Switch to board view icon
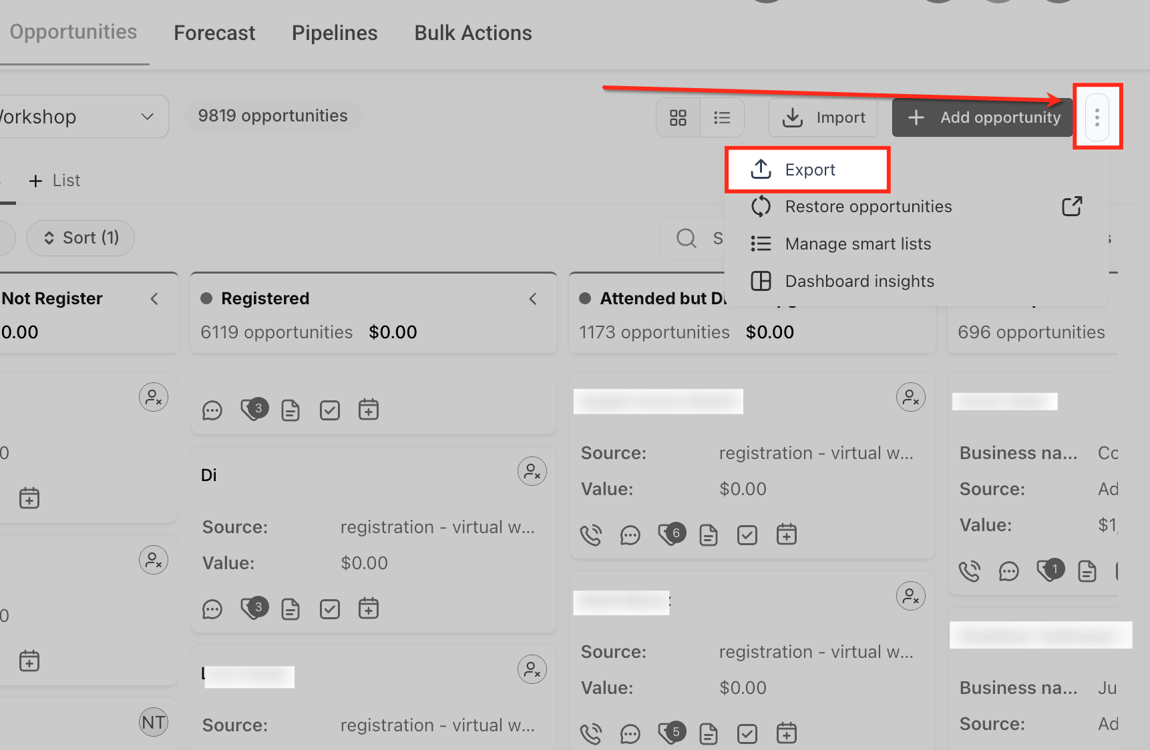Image resolution: width=1150 pixels, height=750 pixels. pyautogui.click(x=679, y=118)
